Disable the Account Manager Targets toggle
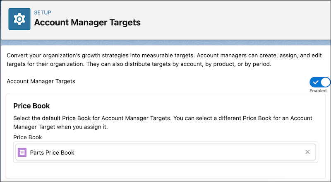 pos(320,83)
